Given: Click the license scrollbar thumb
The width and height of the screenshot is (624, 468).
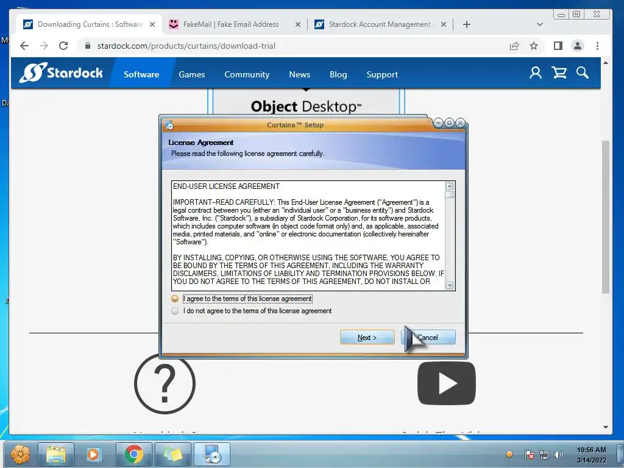Looking at the screenshot, I should point(450,195).
